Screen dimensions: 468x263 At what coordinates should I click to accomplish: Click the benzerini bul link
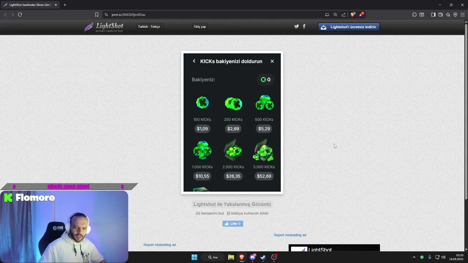coord(210,213)
